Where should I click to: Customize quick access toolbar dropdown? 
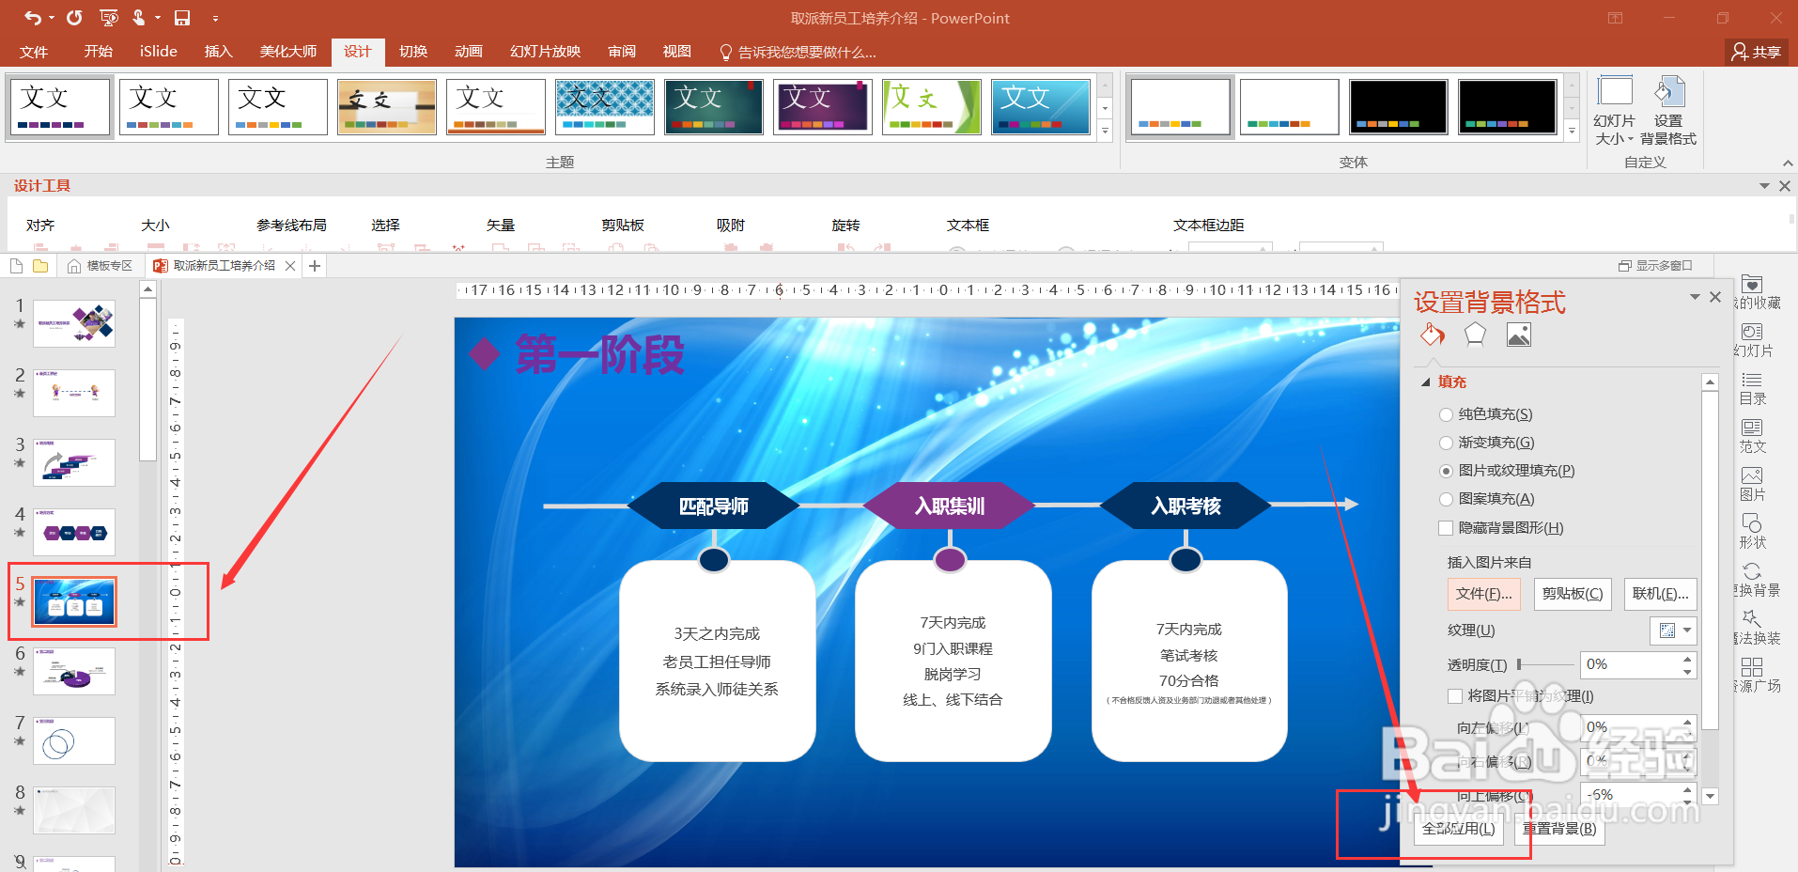coord(215,18)
